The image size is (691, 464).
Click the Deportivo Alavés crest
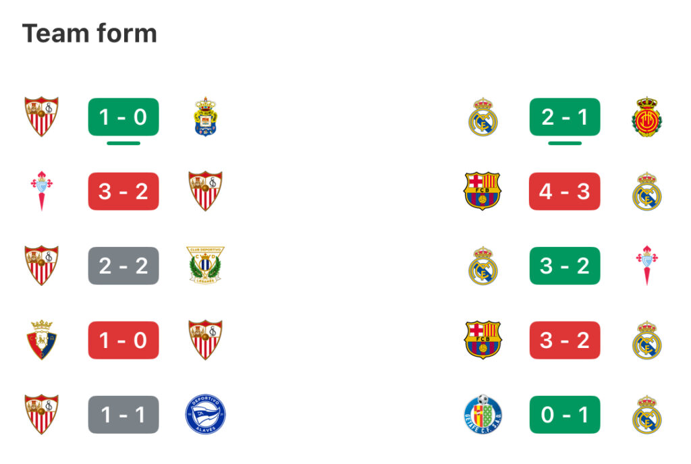coord(205,414)
